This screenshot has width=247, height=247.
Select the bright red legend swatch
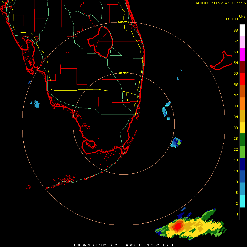pos(242,79)
